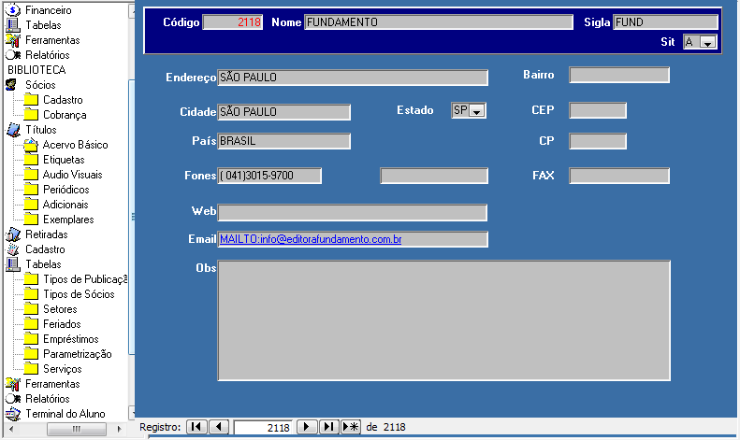Click the Acervo Básico open folder icon
The height and width of the screenshot is (440, 740).
pyautogui.click(x=31, y=145)
